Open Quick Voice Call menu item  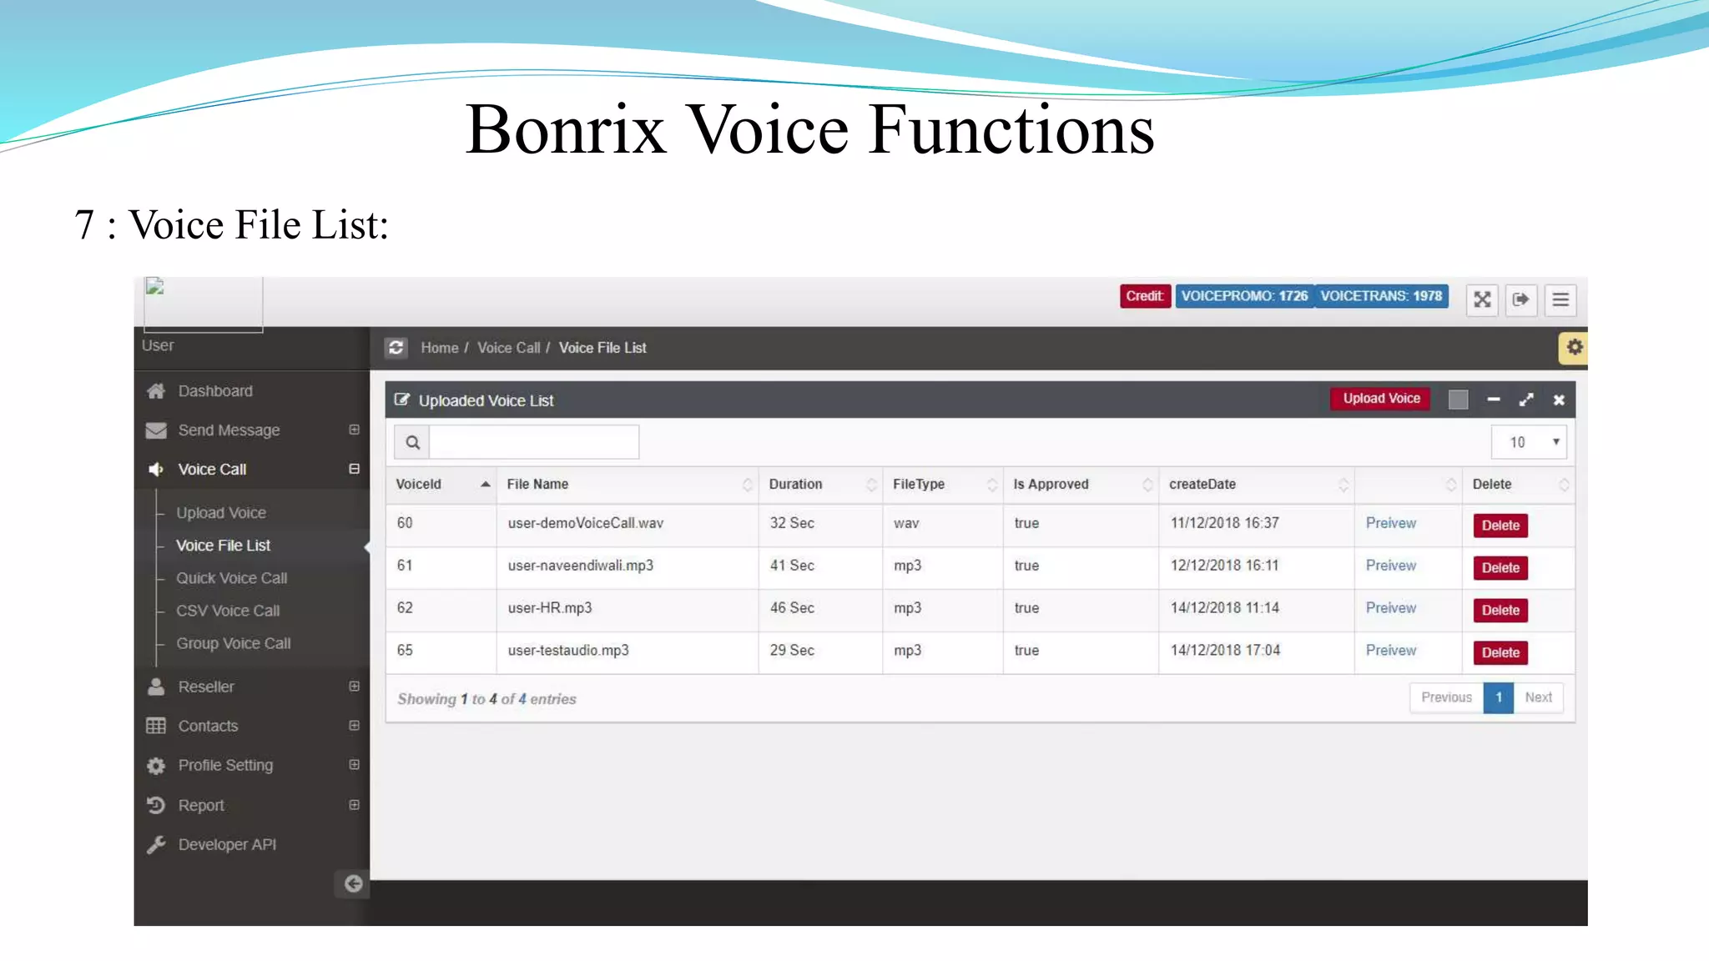231,578
